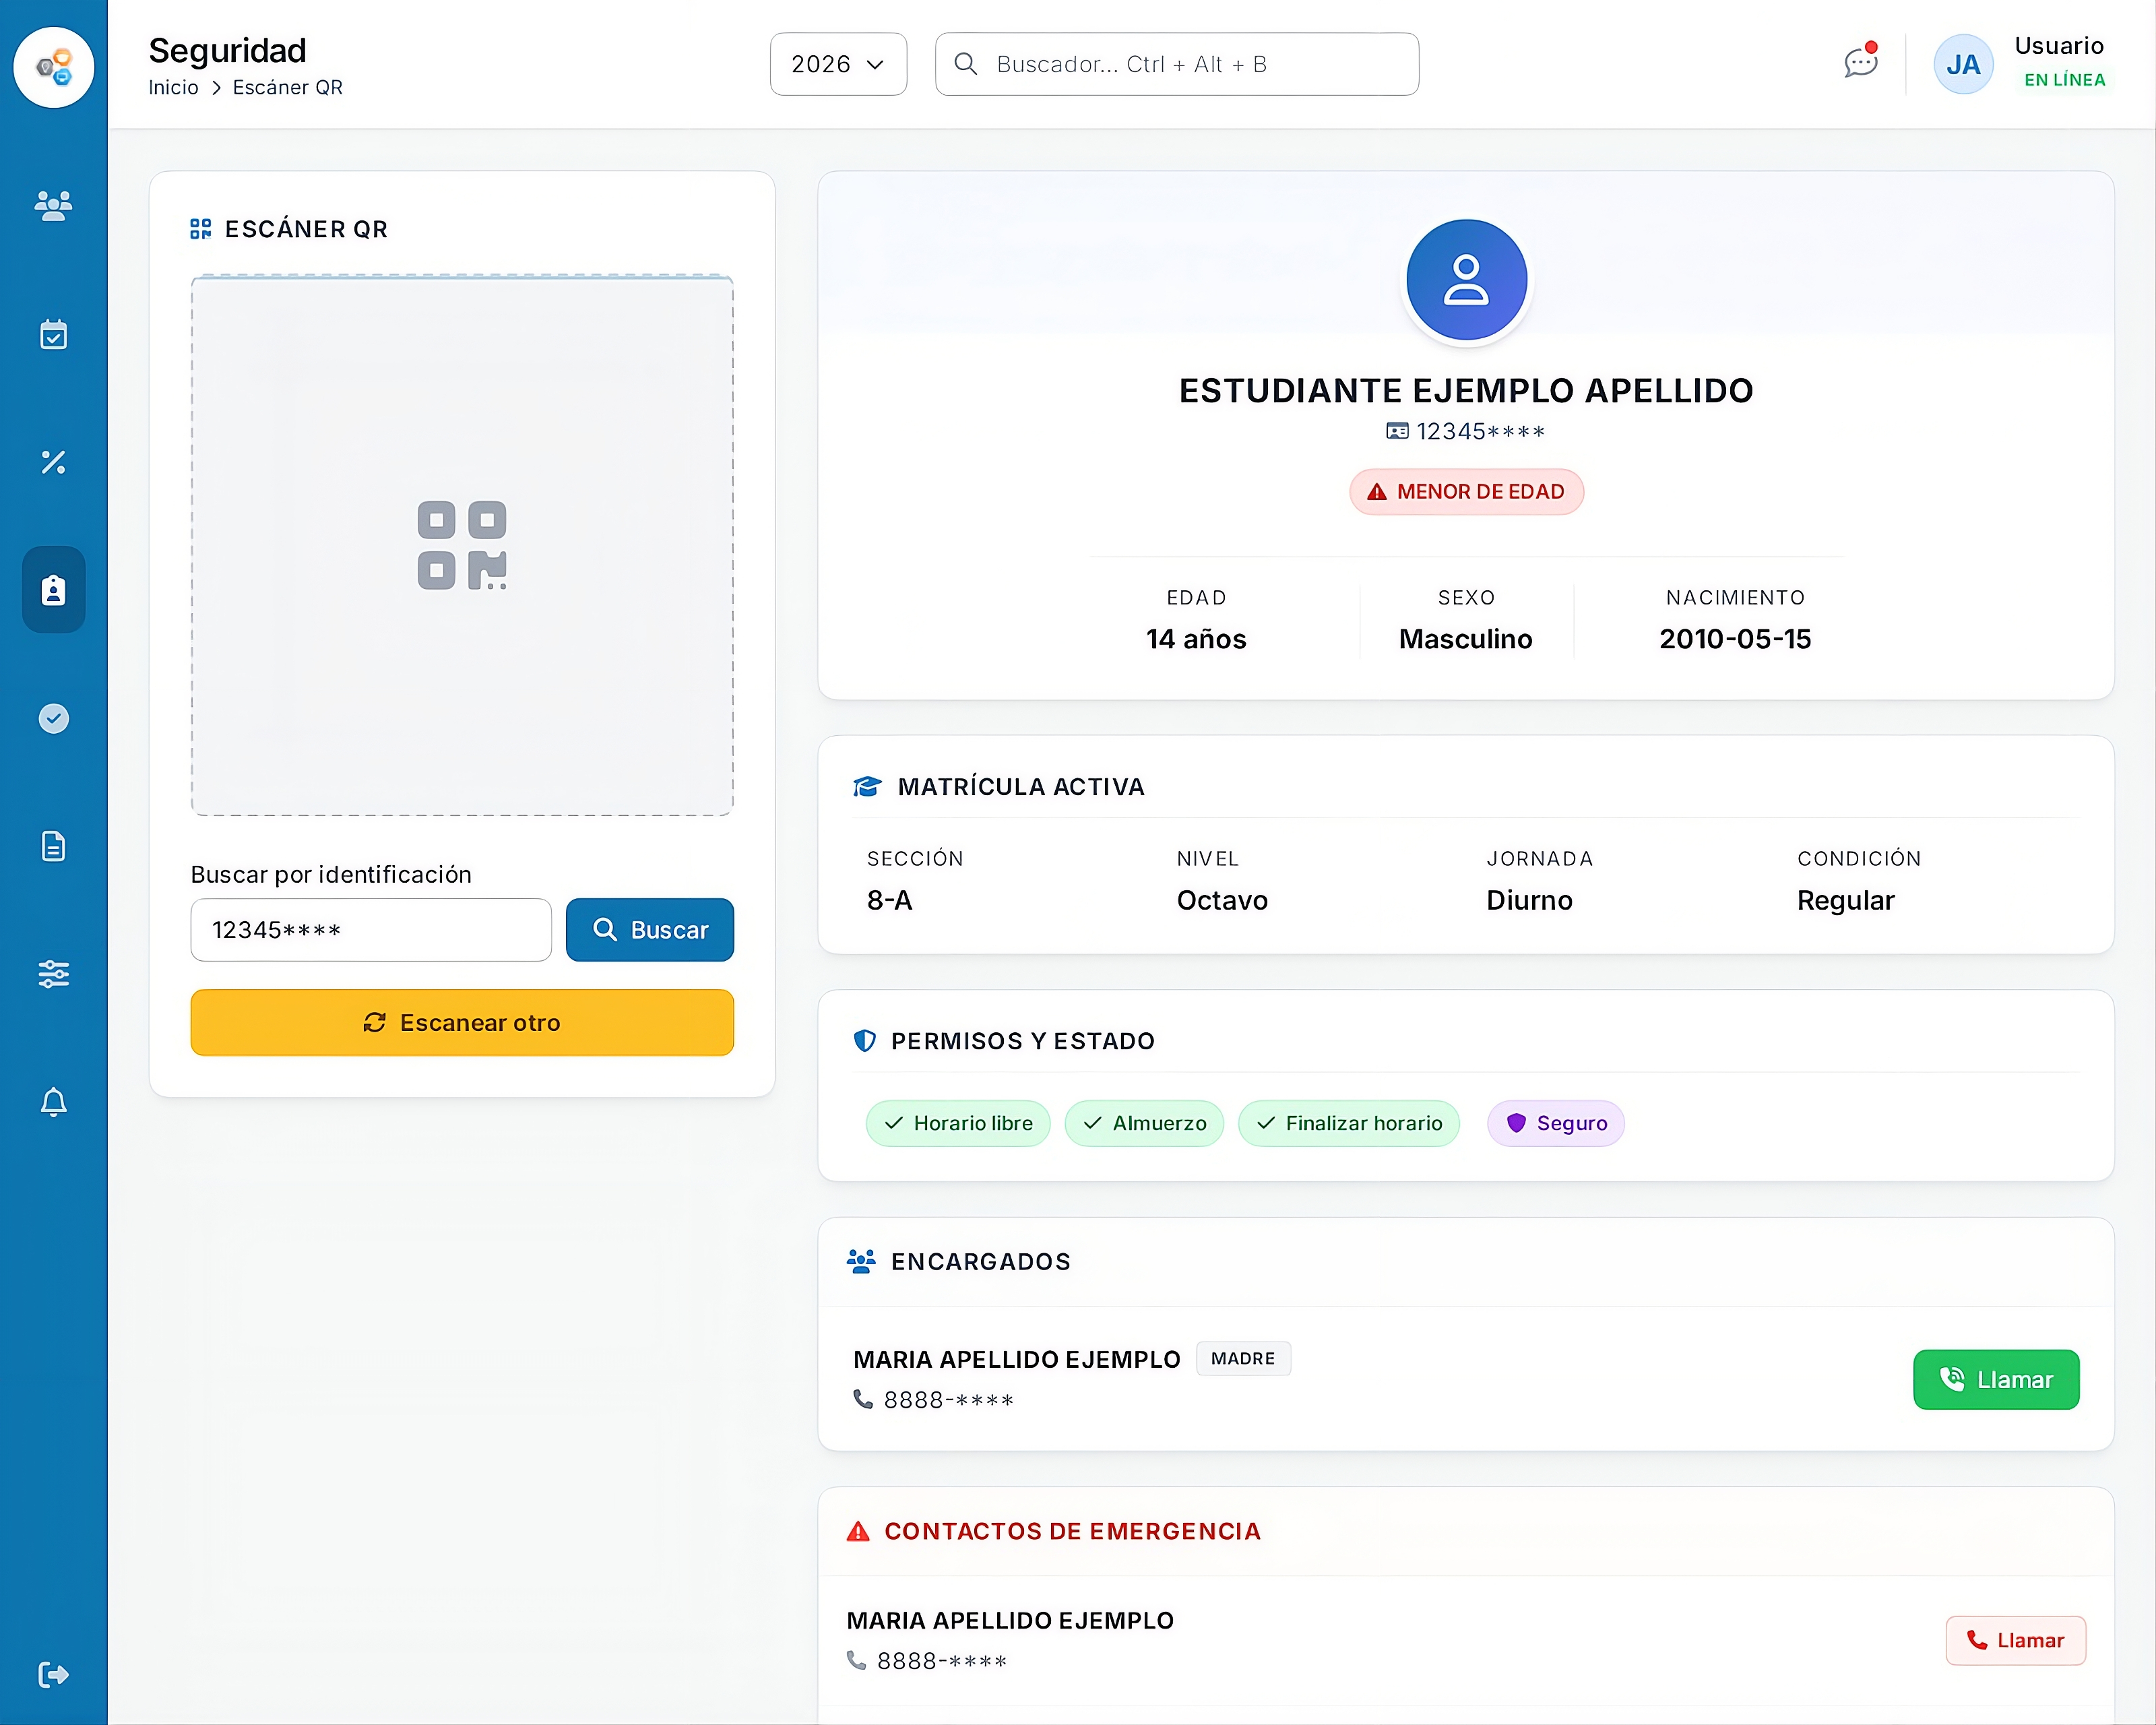Click the Seguridad page title
This screenshot has width=2156, height=1725.
pyautogui.click(x=228, y=50)
